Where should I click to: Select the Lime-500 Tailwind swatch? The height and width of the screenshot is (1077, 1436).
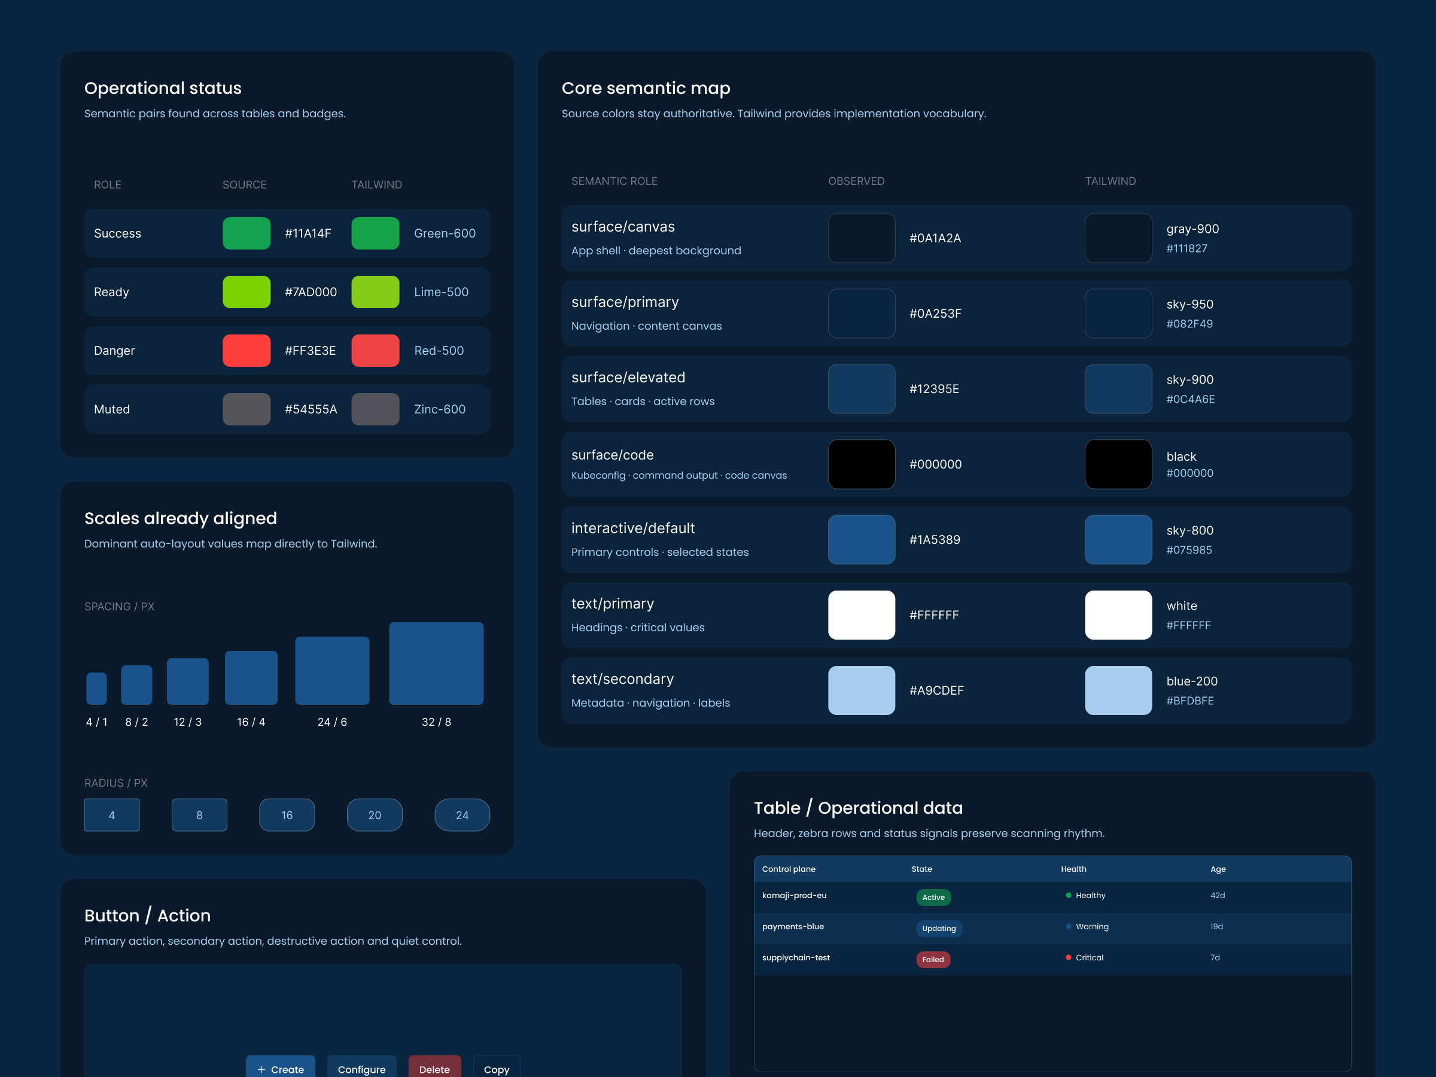click(375, 292)
